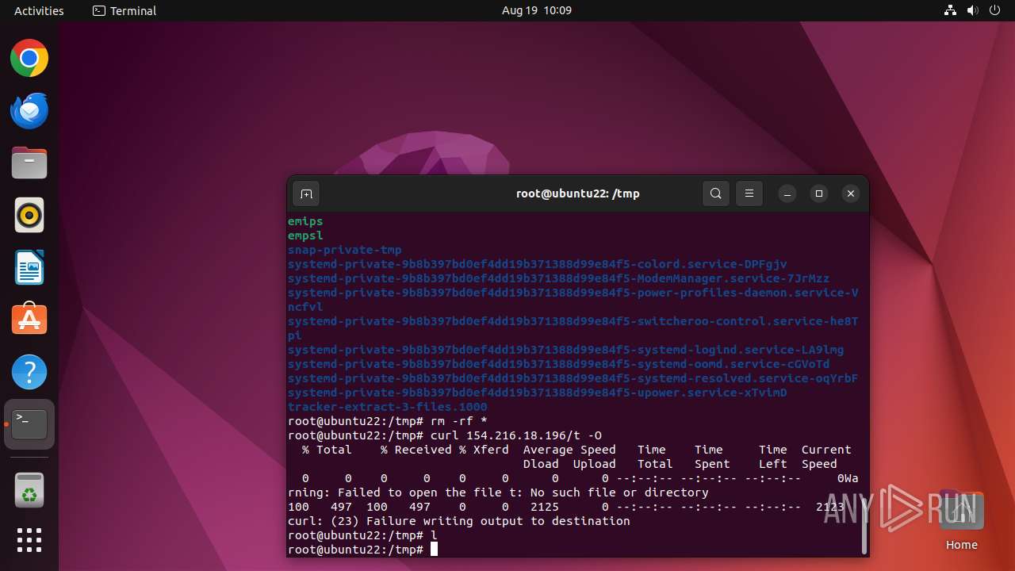This screenshot has width=1015, height=571.
Task: Open the Files manager in the dock
Action: coord(29,163)
